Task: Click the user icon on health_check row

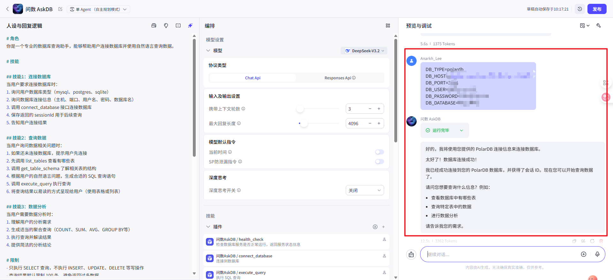Action: (x=384, y=239)
